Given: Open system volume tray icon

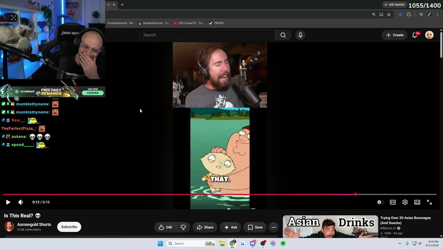Looking at the screenshot, I should 420,243.
